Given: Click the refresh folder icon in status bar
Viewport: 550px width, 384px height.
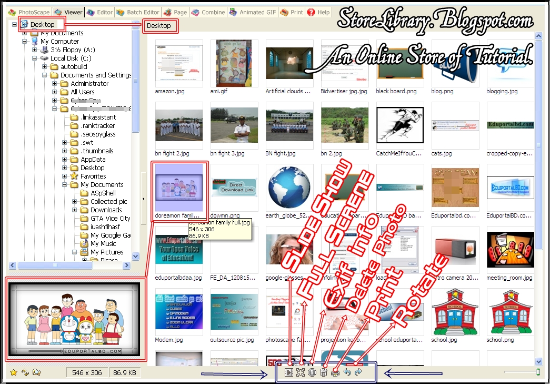Looking at the screenshot, I should pos(25,372).
